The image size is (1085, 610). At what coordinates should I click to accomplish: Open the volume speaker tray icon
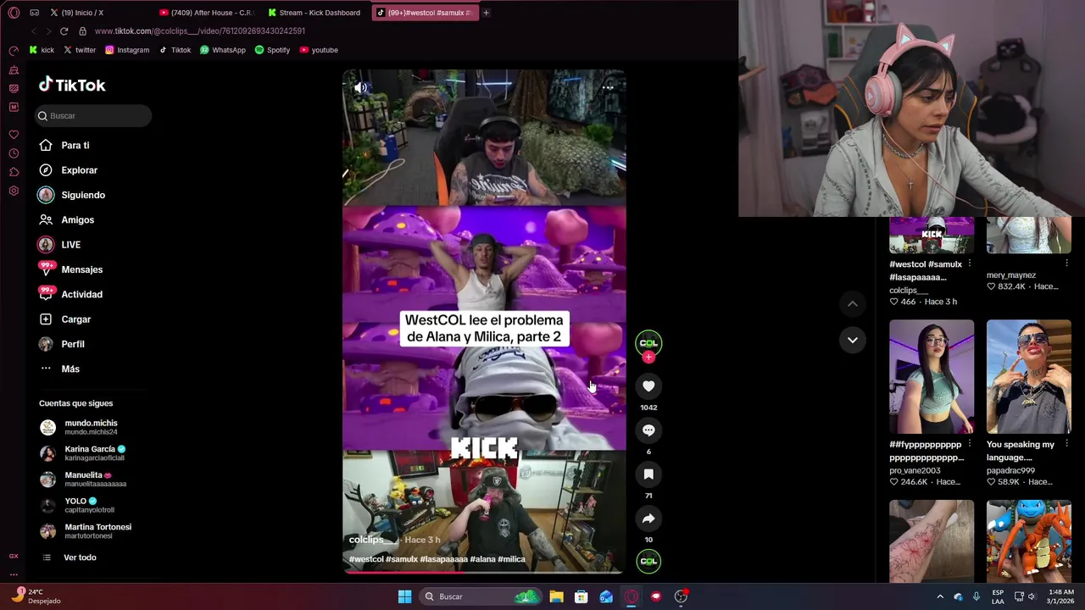pyautogui.click(x=1032, y=596)
